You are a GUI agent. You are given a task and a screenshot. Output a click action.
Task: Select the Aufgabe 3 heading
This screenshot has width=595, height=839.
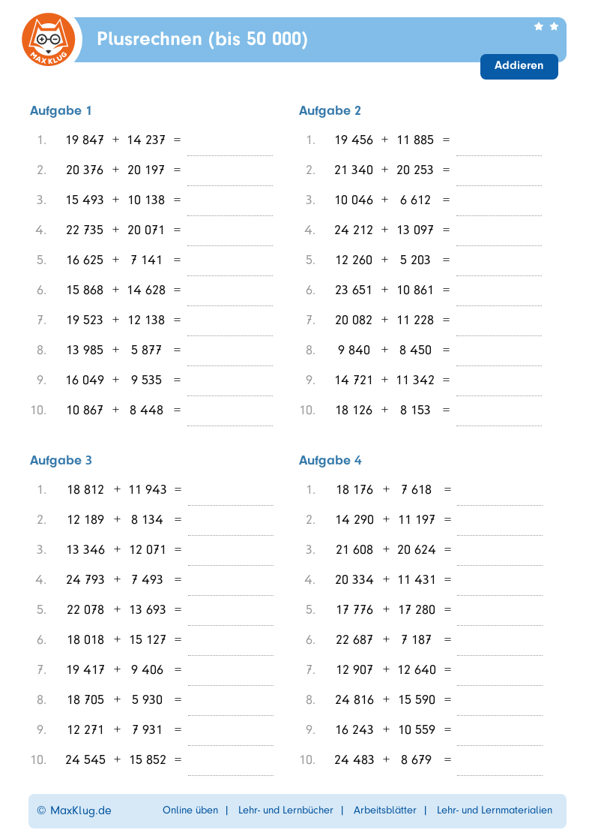click(x=61, y=460)
